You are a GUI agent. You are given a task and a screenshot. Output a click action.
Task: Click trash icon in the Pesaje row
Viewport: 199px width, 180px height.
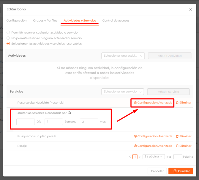[177, 146]
